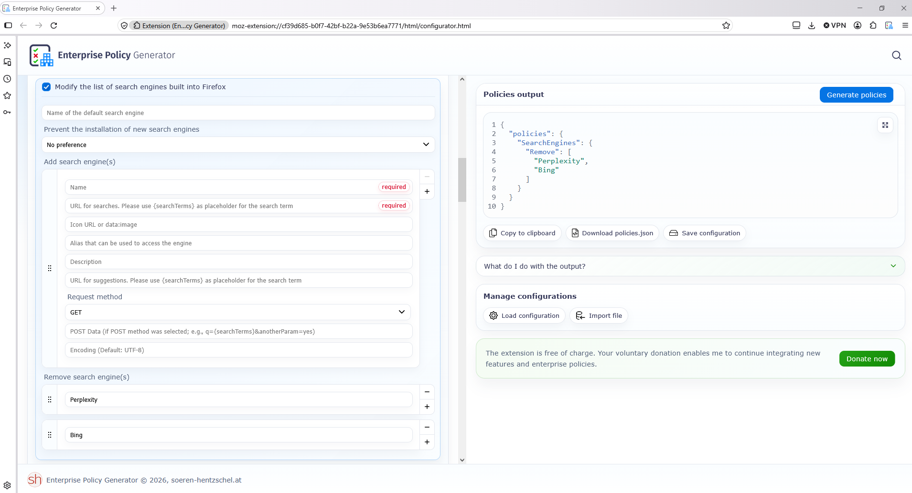The width and height of the screenshot is (912, 493).
Task: Open the sidebar view container icon in toolbar
Action: tap(796, 25)
